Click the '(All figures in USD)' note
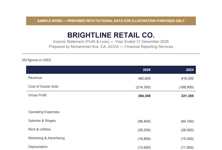222x150 pixels. [36, 60]
